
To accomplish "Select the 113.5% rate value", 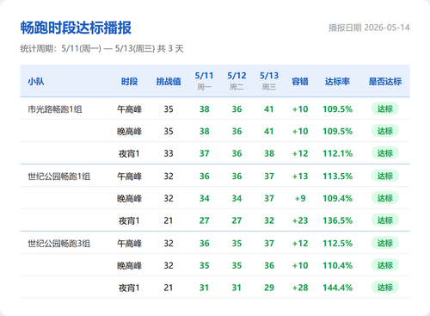I will (337, 176).
